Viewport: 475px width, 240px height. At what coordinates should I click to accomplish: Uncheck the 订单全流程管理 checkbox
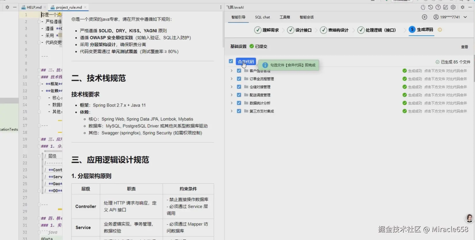click(x=239, y=79)
